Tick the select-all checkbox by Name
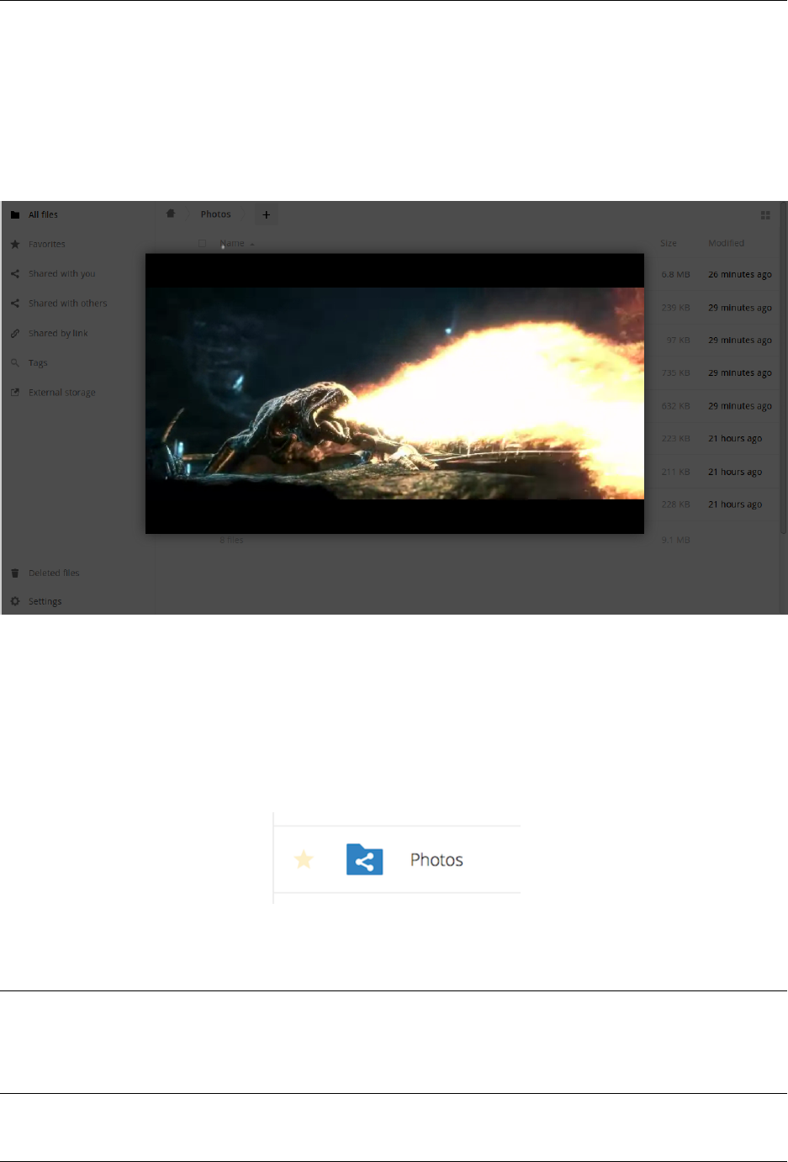Screen dimensions: 788x1162 202,243
